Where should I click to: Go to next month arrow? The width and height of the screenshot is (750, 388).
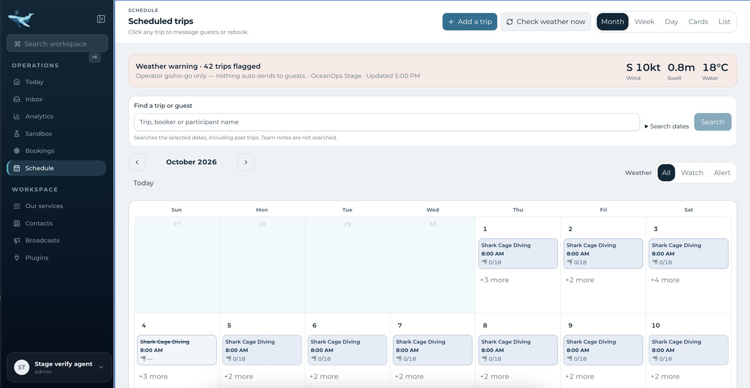coord(246,162)
